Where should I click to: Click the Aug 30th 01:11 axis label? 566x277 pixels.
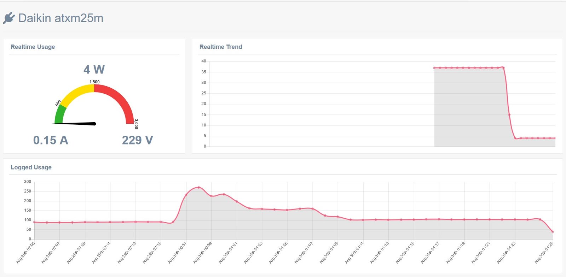354,253
